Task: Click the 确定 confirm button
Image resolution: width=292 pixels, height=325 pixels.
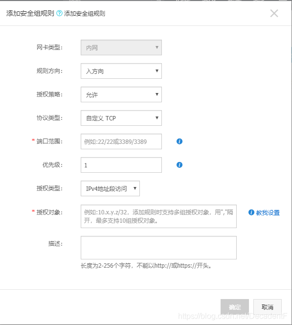Action: tap(235, 307)
